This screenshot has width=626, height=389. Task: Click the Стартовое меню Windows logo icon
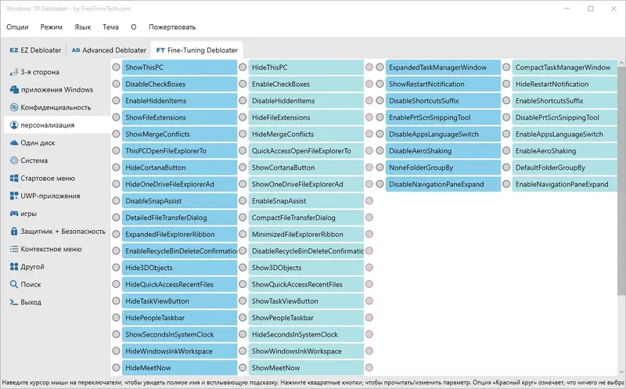14,178
